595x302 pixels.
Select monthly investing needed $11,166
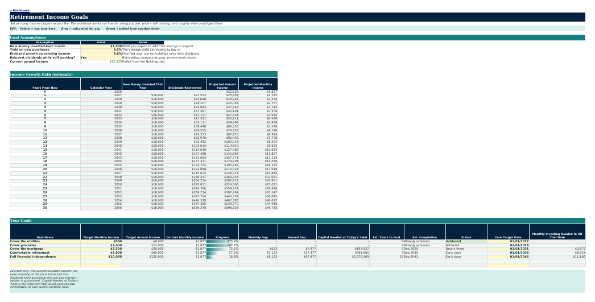click(x=557, y=257)
